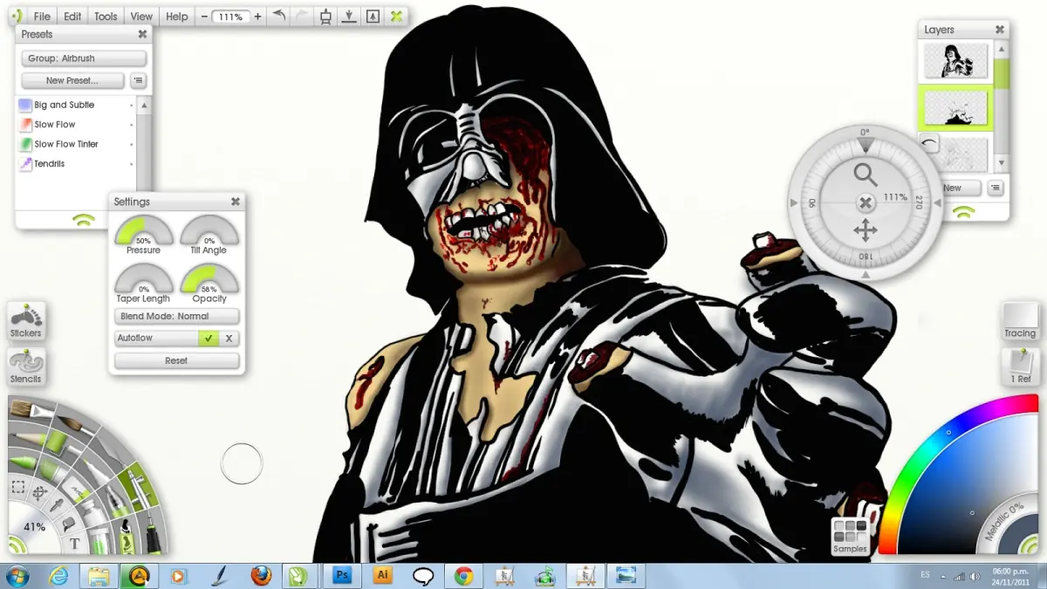Adjust the Pressure 50% dial
1047x589 pixels.
143,231
